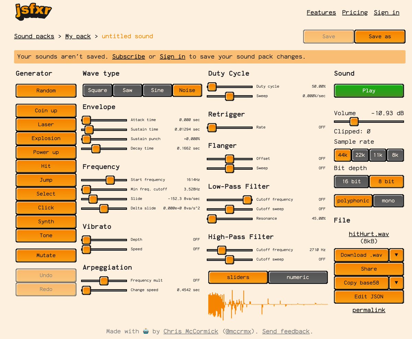The width and height of the screenshot is (412, 339).
Task: Set sample rate to 44k
Action: point(343,155)
